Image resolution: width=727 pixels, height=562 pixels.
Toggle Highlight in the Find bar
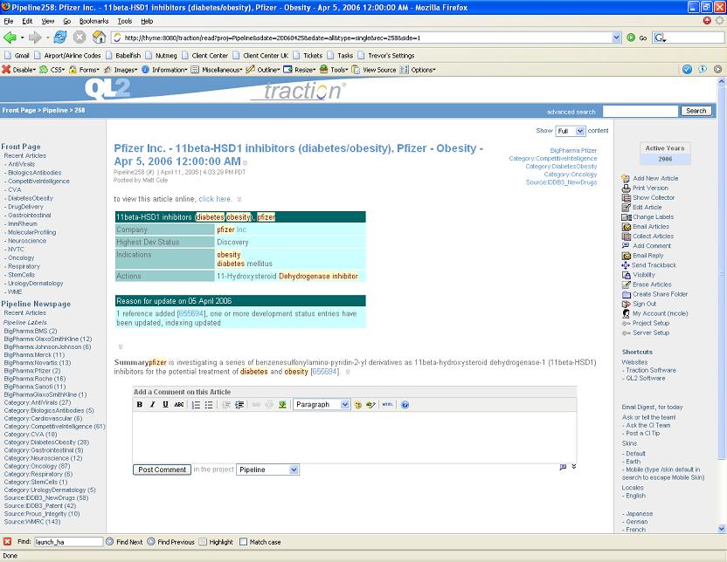[216, 542]
